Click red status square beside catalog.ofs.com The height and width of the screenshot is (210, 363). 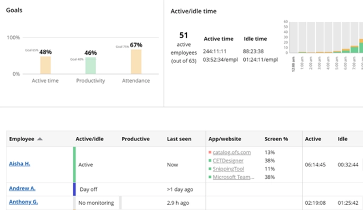point(210,152)
